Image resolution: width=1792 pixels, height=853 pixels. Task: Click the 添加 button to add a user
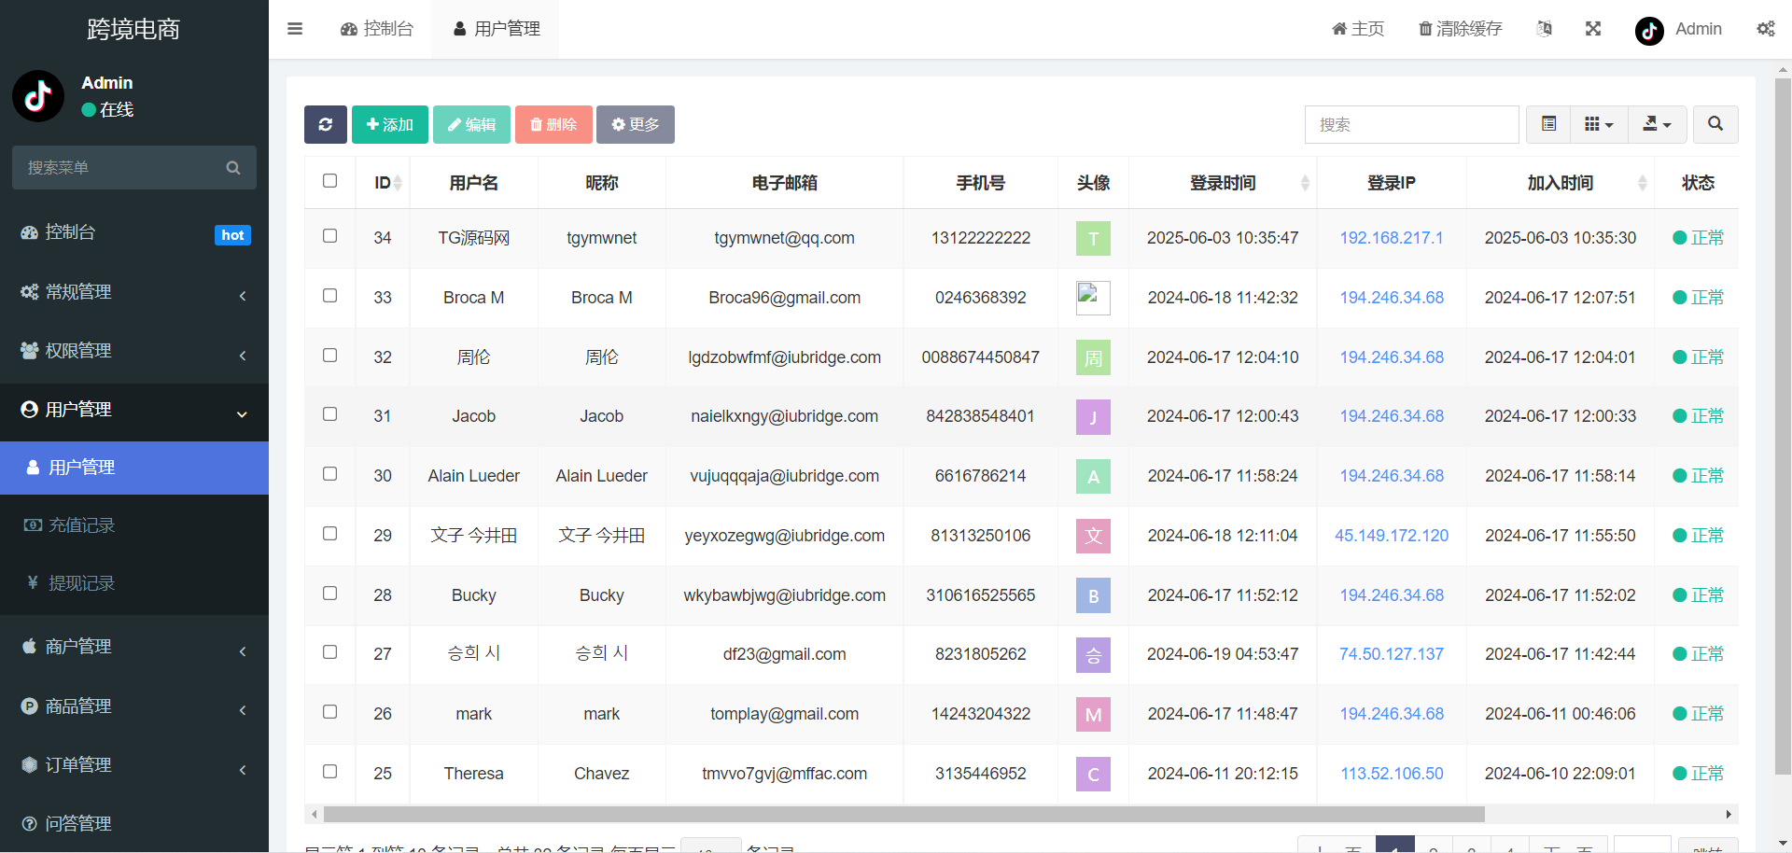pos(389,124)
